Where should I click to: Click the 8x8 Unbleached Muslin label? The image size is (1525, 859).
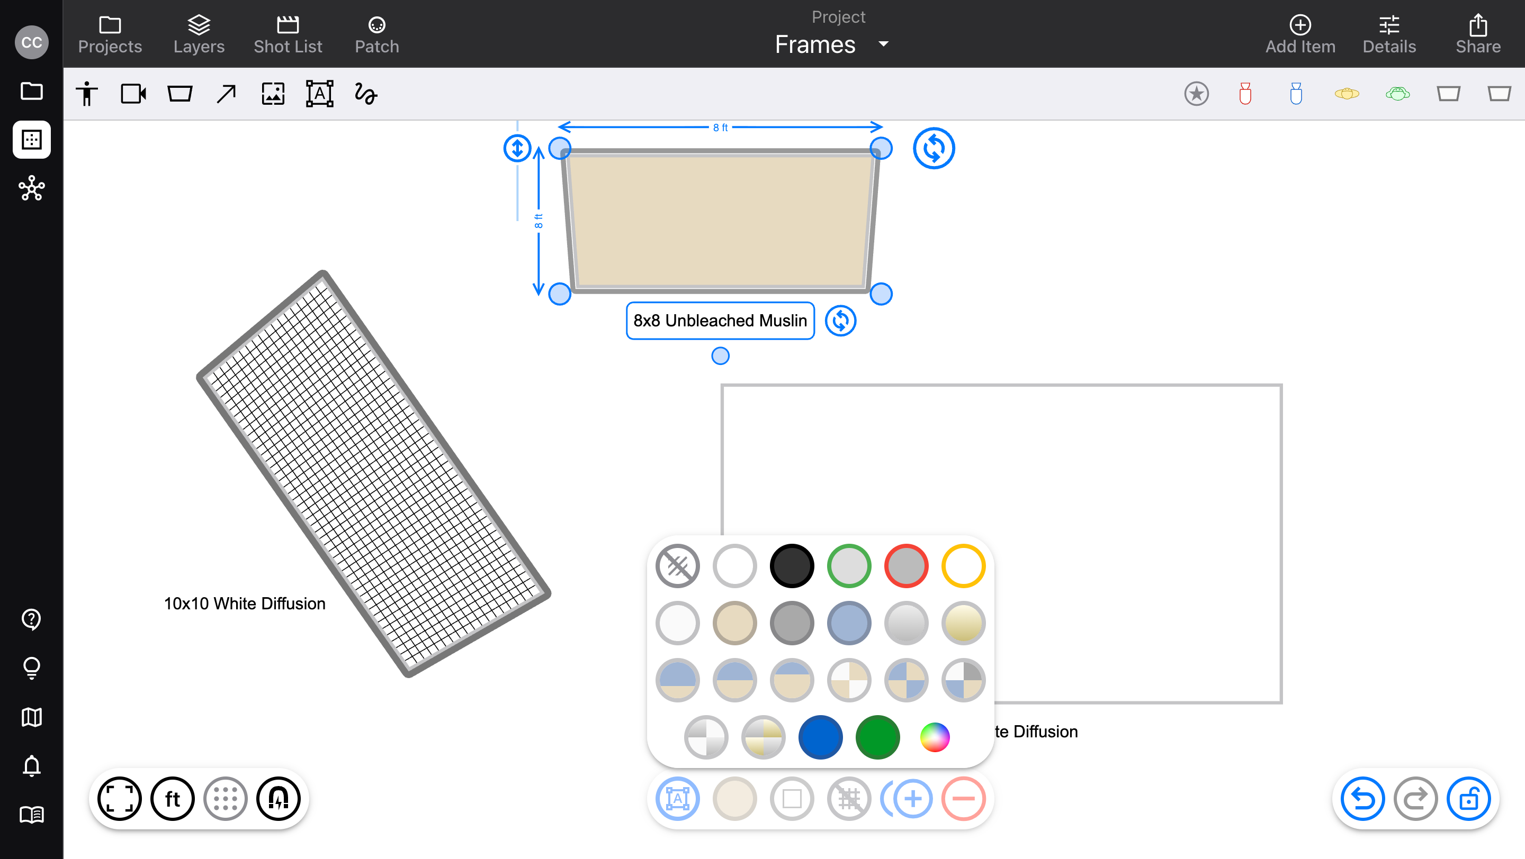[x=720, y=321]
